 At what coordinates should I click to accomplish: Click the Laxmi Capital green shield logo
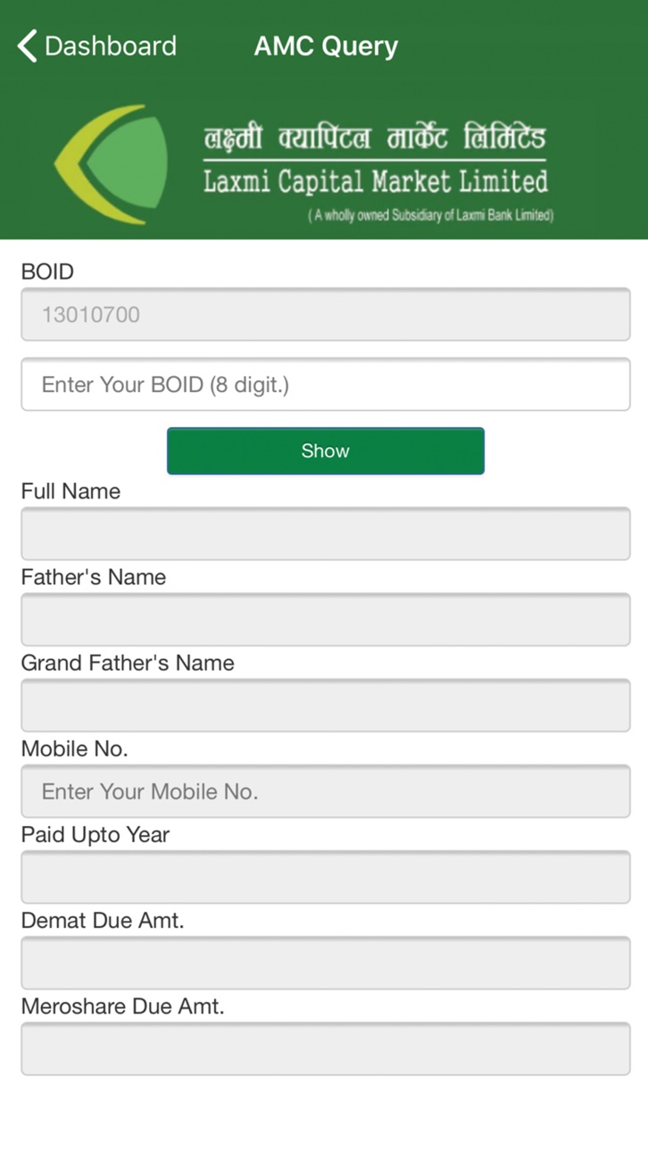(x=112, y=164)
